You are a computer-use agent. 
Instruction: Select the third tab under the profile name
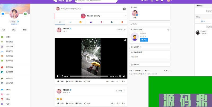point(25,30)
